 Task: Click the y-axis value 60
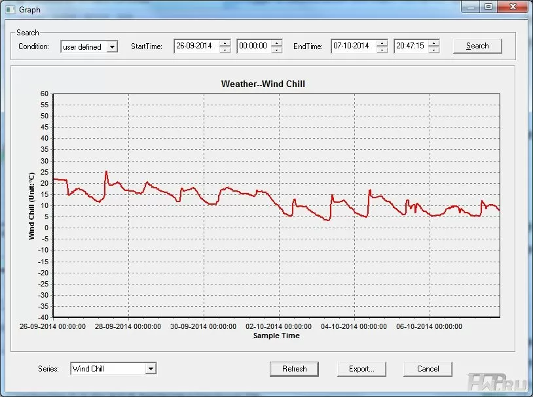click(45, 94)
